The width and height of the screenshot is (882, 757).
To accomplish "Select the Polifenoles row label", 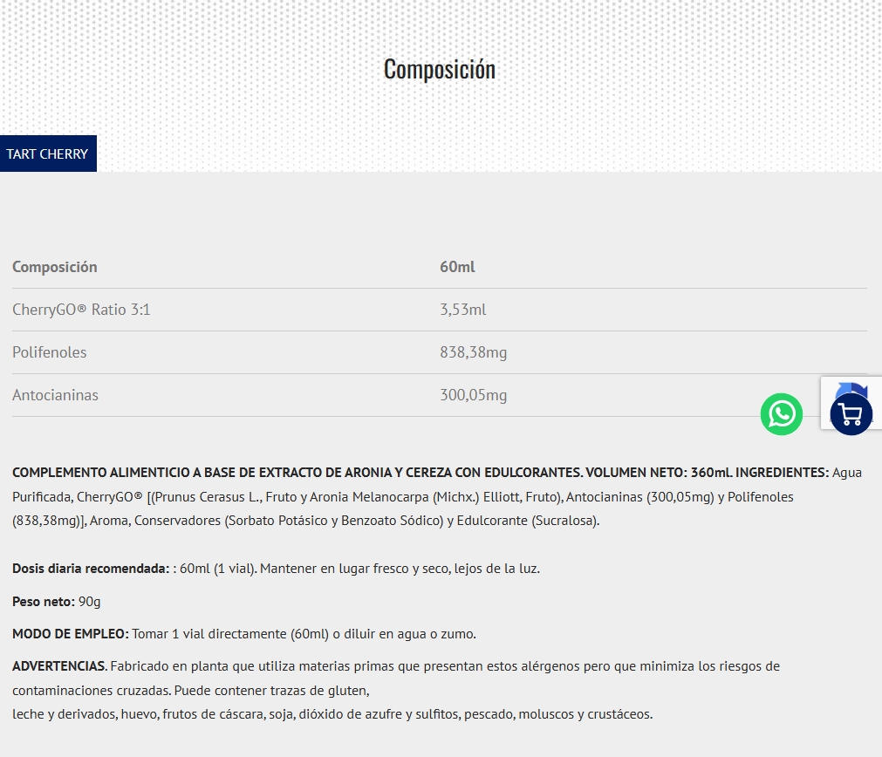I will [x=50, y=352].
